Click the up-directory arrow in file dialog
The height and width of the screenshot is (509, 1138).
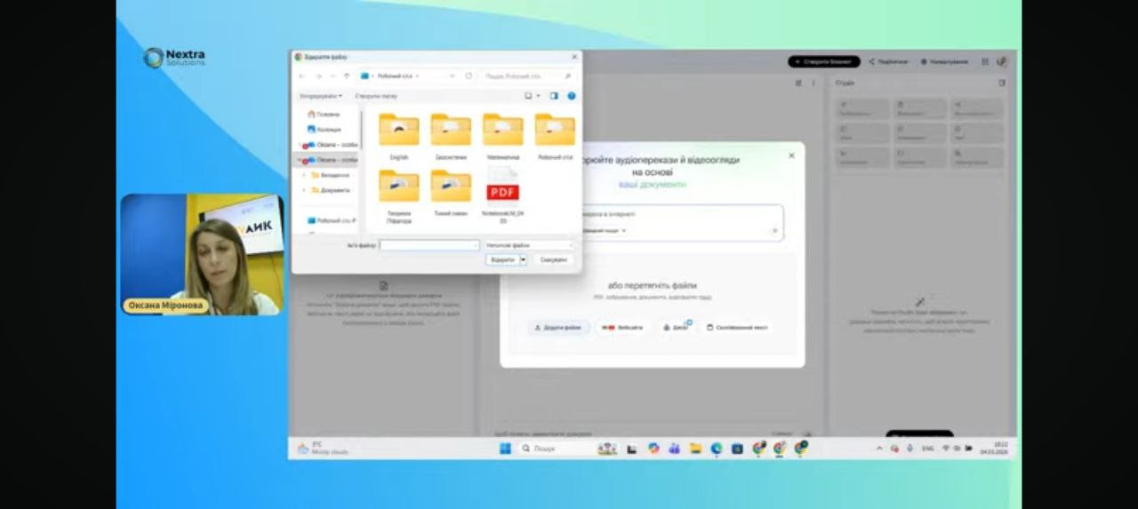(x=347, y=76)
